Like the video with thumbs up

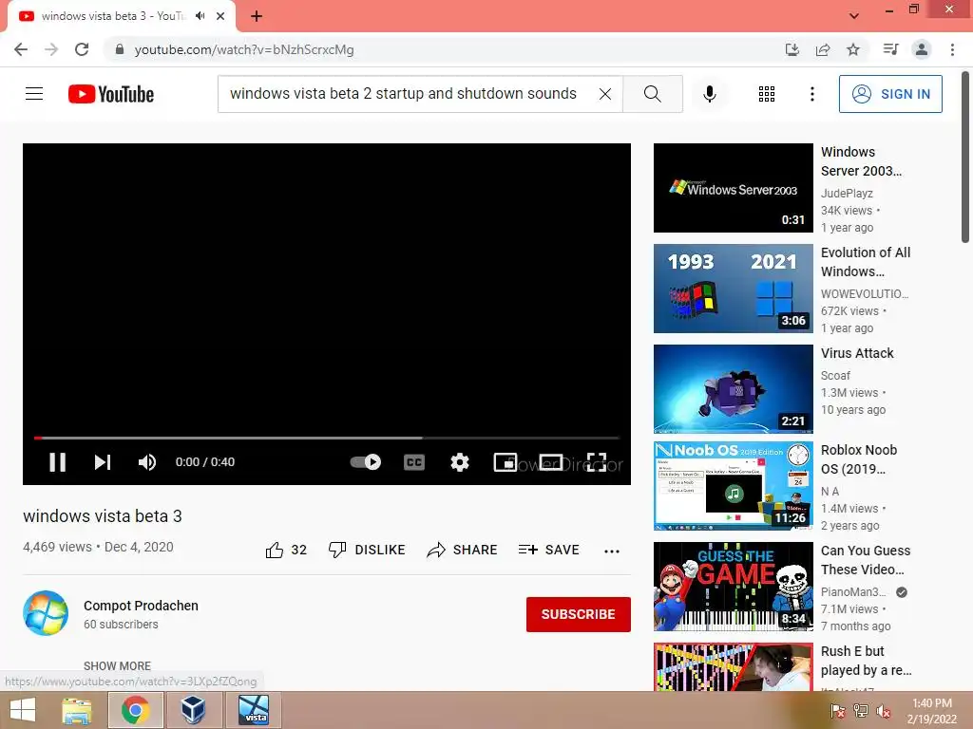pyautogui.click(x=286, y=550)
